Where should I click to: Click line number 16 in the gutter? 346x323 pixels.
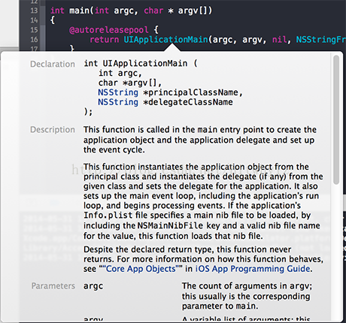34,40
